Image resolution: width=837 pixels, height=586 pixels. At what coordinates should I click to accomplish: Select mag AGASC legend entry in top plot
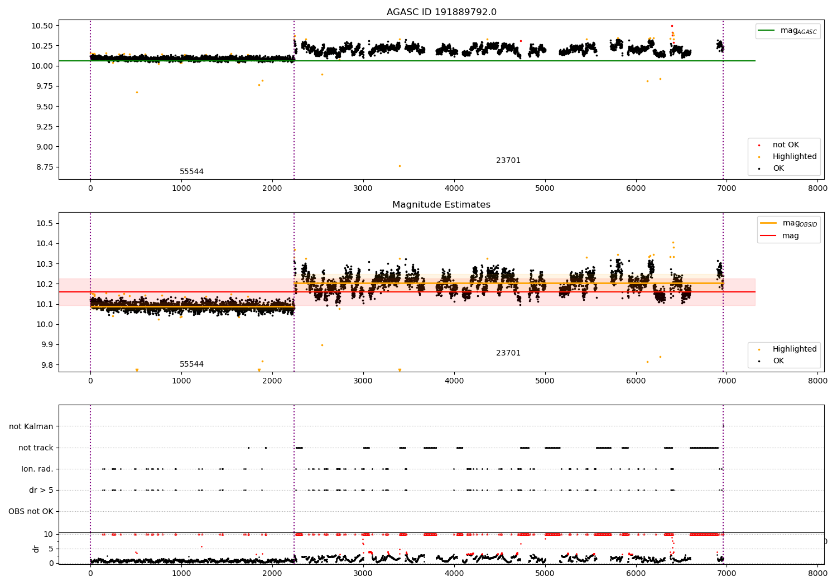pos(787,31)
